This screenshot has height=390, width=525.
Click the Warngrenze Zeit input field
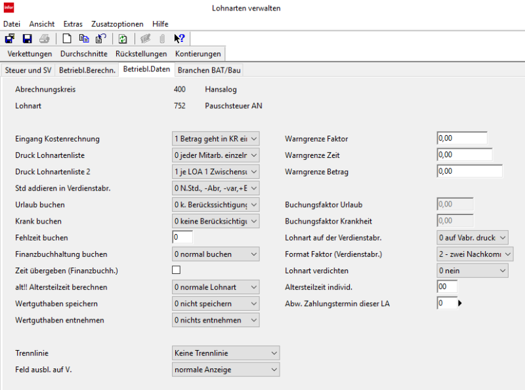[x=465, y=155]
